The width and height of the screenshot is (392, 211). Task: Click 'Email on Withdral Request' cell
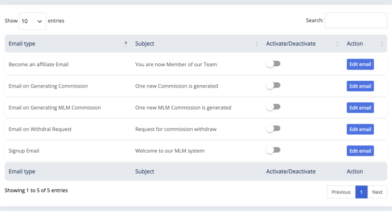[x=40, y=129]
